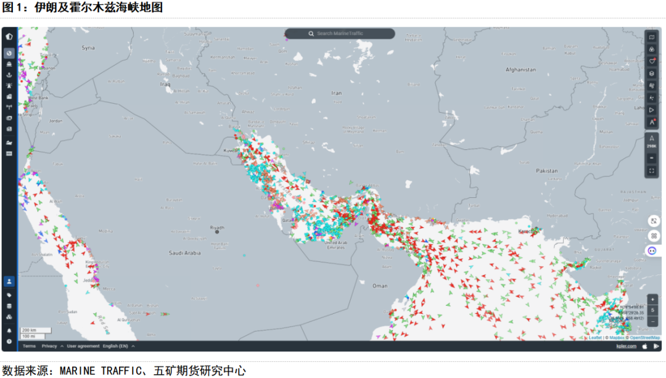Open the news panel icon in the sidebar
The width and height of the screenshot is (666, 378).
click(9, 129)
